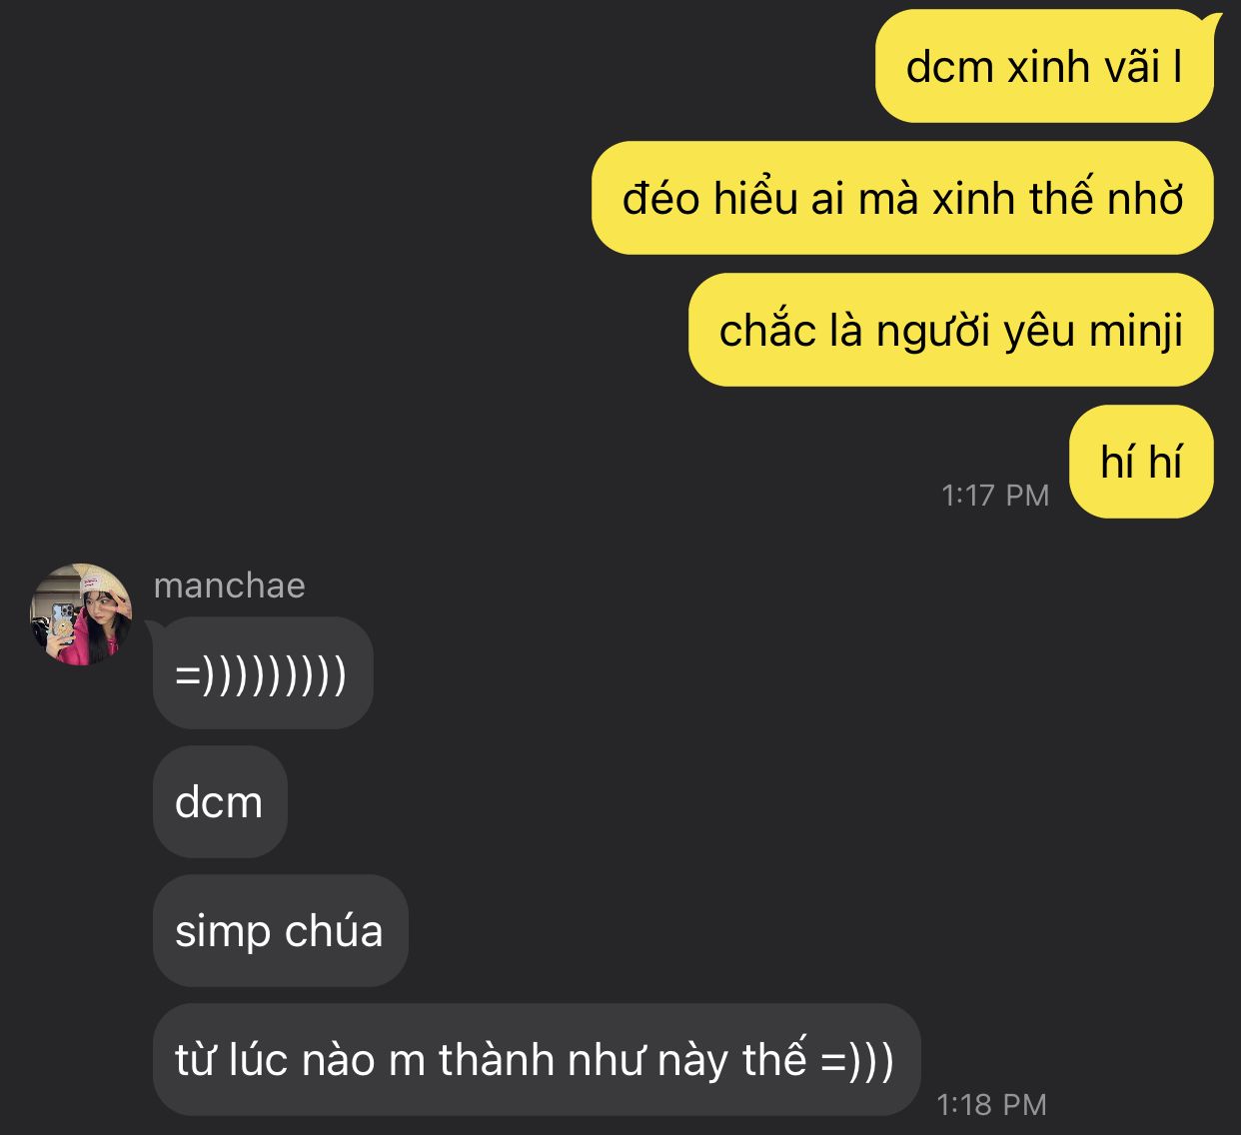Viewport: 1241px width, 1135px height.
Task: Tap the gray 'dcm' message from manchae
Action: pyautogui.click(x=220, y=801)
